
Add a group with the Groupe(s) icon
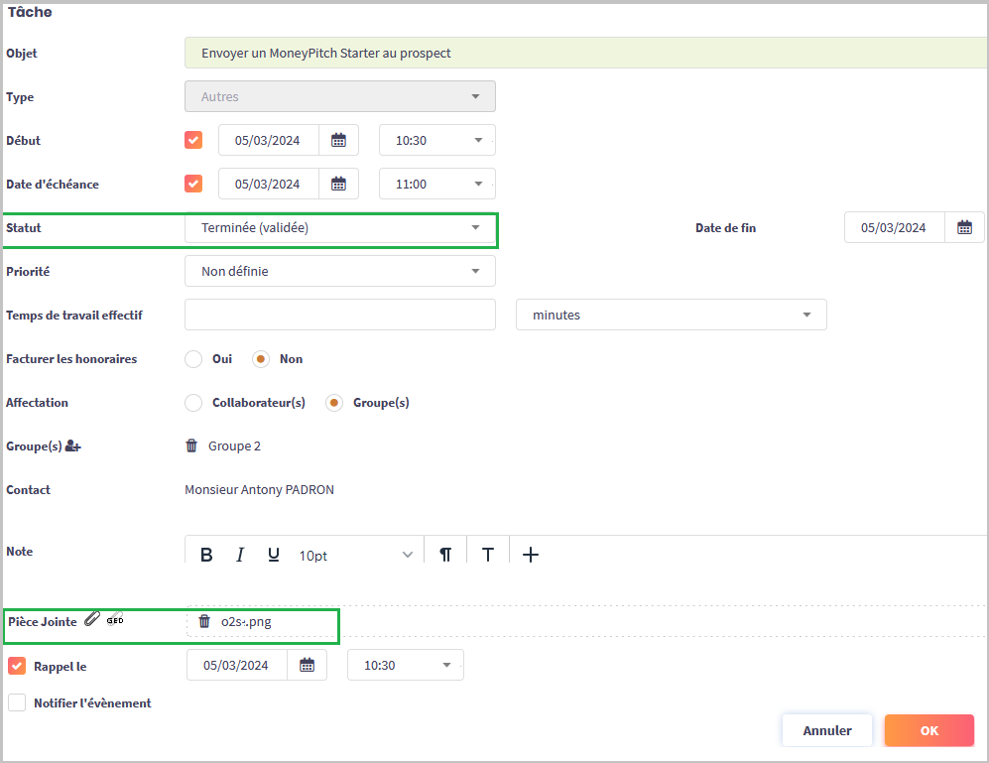pyautogui.click(x=72, y=446)
